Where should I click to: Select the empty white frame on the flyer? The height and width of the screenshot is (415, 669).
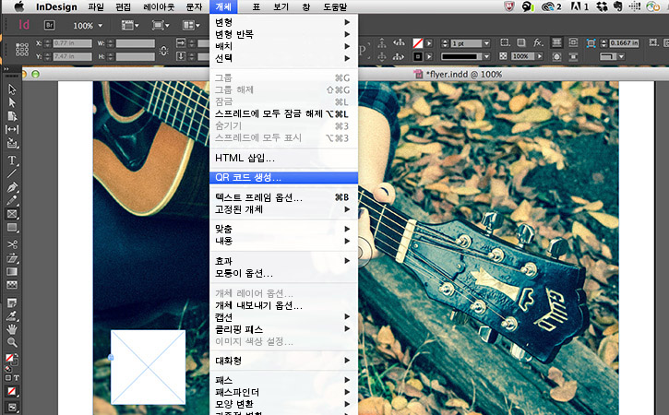(148, 367)
